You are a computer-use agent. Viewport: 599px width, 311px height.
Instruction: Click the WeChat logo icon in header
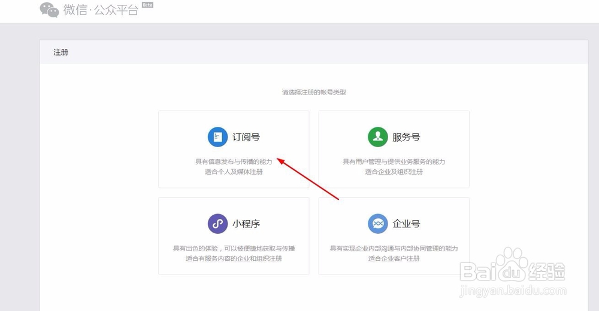(49, 10)
